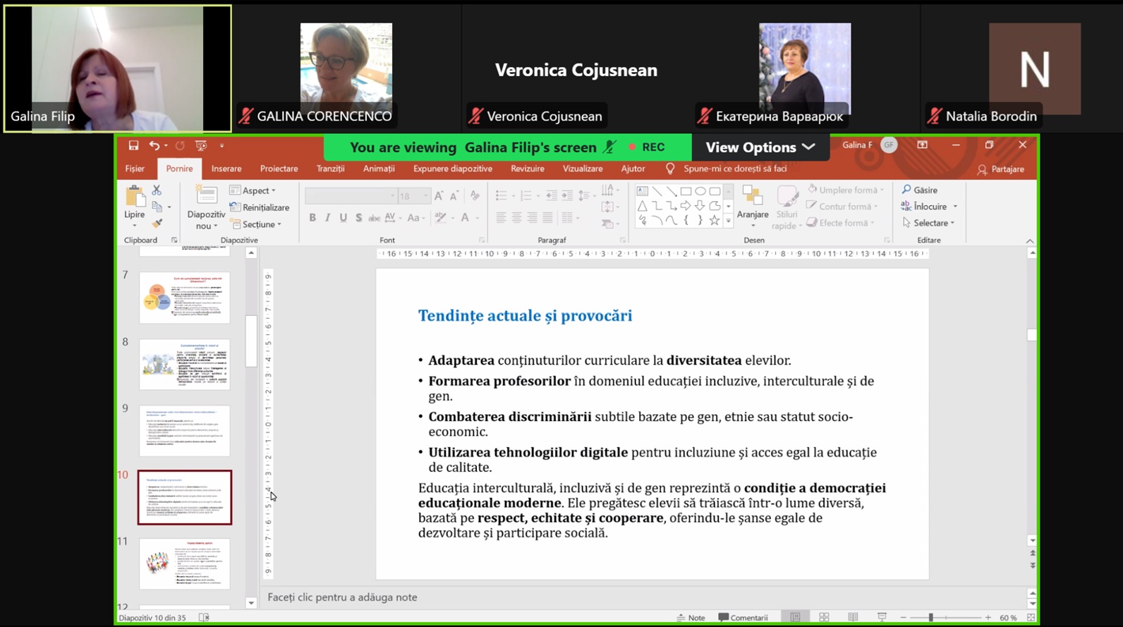Click the Save icon in quick access toolbar
The height and width of the screenshot is (627, 1123).
tap(133, 145)
